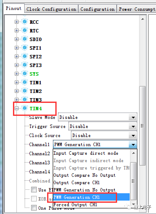Open the Power Consumption tab
This screenshot has height=214, width=156.
click(x=137, y=9)
